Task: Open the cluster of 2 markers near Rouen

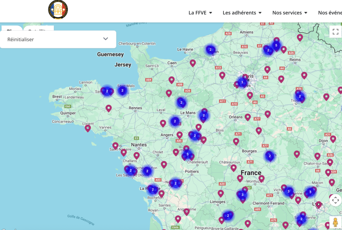Action: tap(211, 50)
